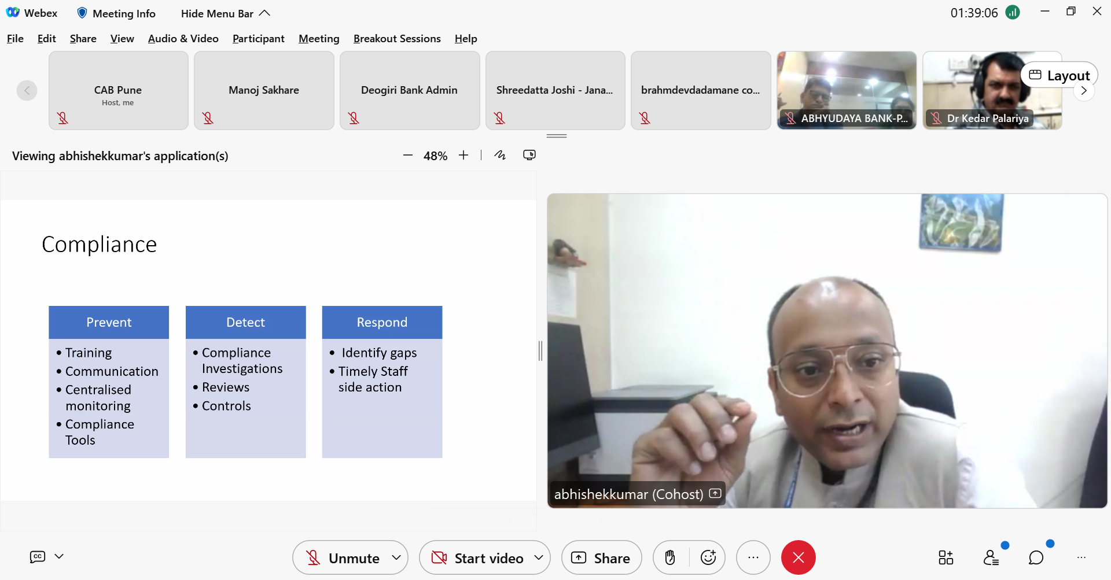Zoom in shared content with plus

(x=463, y=155)
